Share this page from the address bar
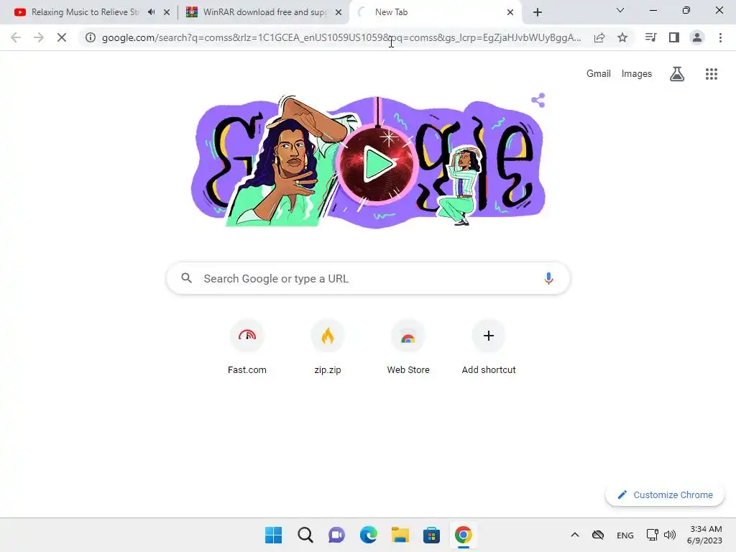The image size is (736, 552). click(599, 37)
